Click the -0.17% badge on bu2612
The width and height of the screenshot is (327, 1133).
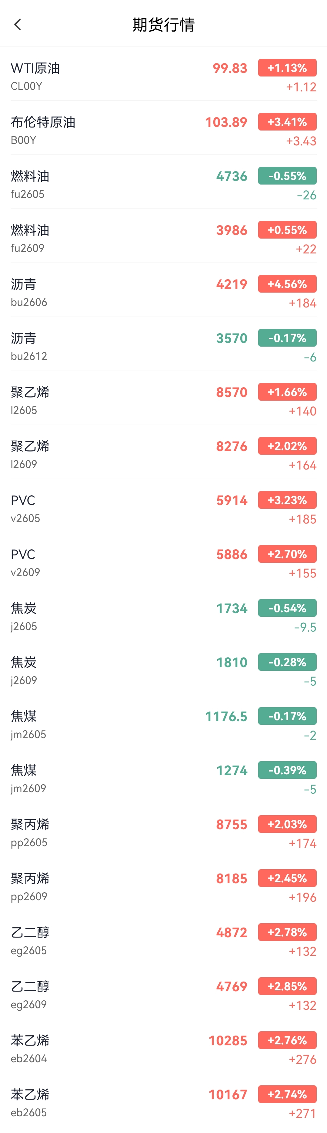pos(287,338)
